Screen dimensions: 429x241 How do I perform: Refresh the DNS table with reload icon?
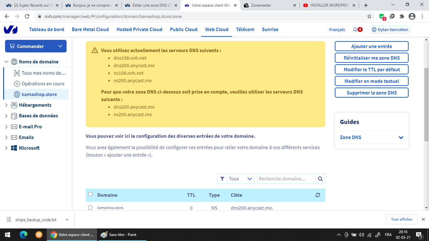coord(318,195)
